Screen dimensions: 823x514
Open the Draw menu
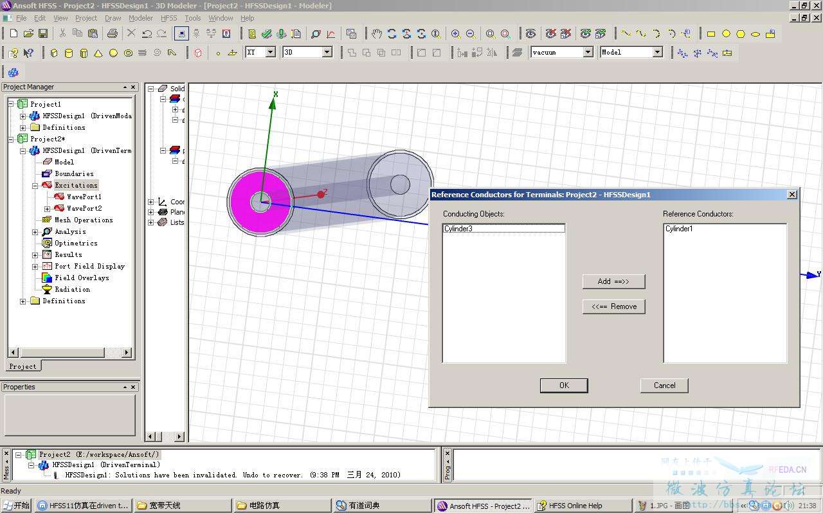[x=113, y=18]
